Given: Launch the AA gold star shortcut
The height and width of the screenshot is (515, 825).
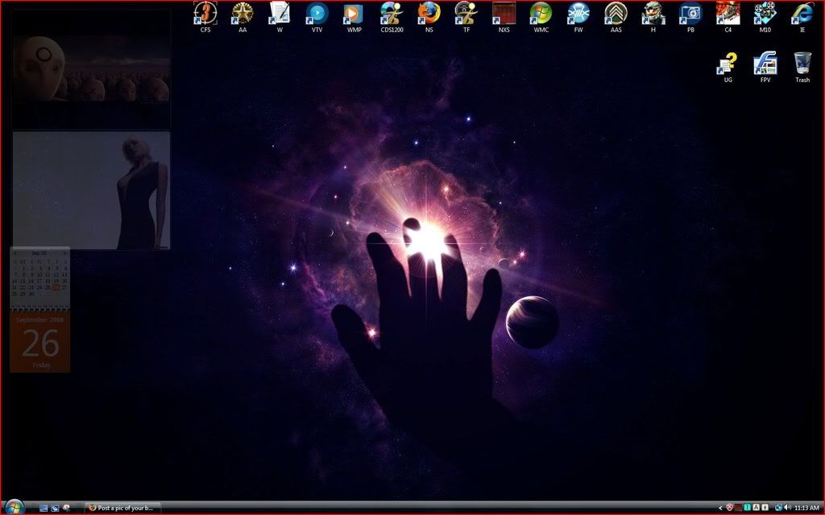Looking at the screenshot, I should click(243, 14).
